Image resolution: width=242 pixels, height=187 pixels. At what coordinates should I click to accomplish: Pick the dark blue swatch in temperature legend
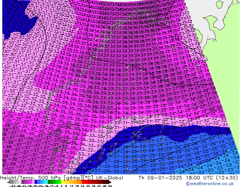click(x=36, y=182)
